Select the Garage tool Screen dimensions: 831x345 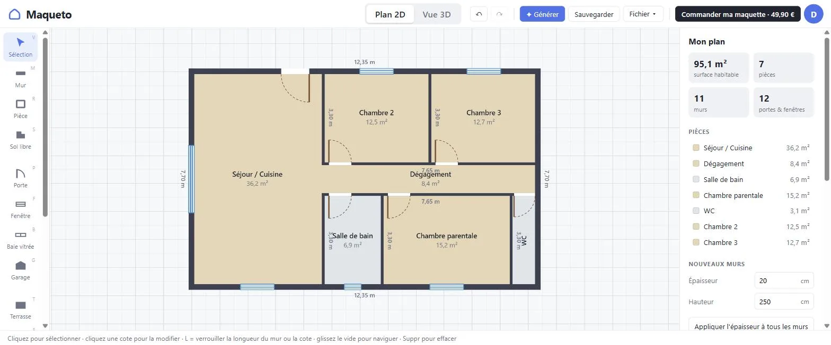(x=21, y=270)
